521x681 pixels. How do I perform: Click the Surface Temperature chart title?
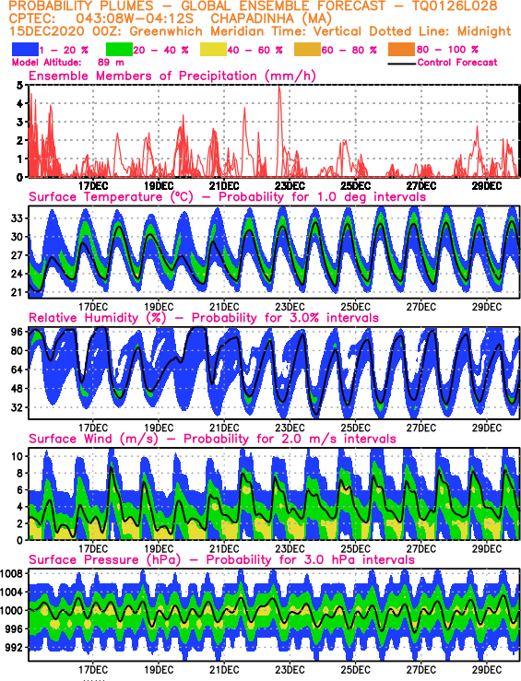227,196
